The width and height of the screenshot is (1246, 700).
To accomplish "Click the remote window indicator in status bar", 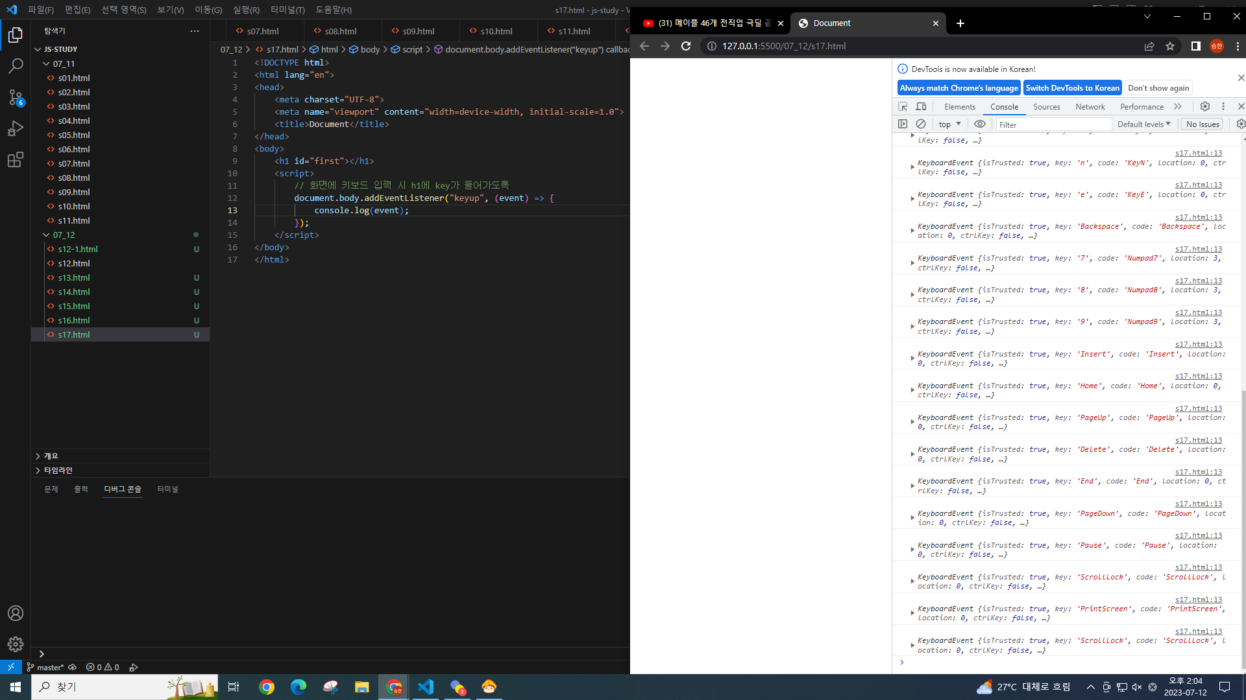I will pos(11,667).
